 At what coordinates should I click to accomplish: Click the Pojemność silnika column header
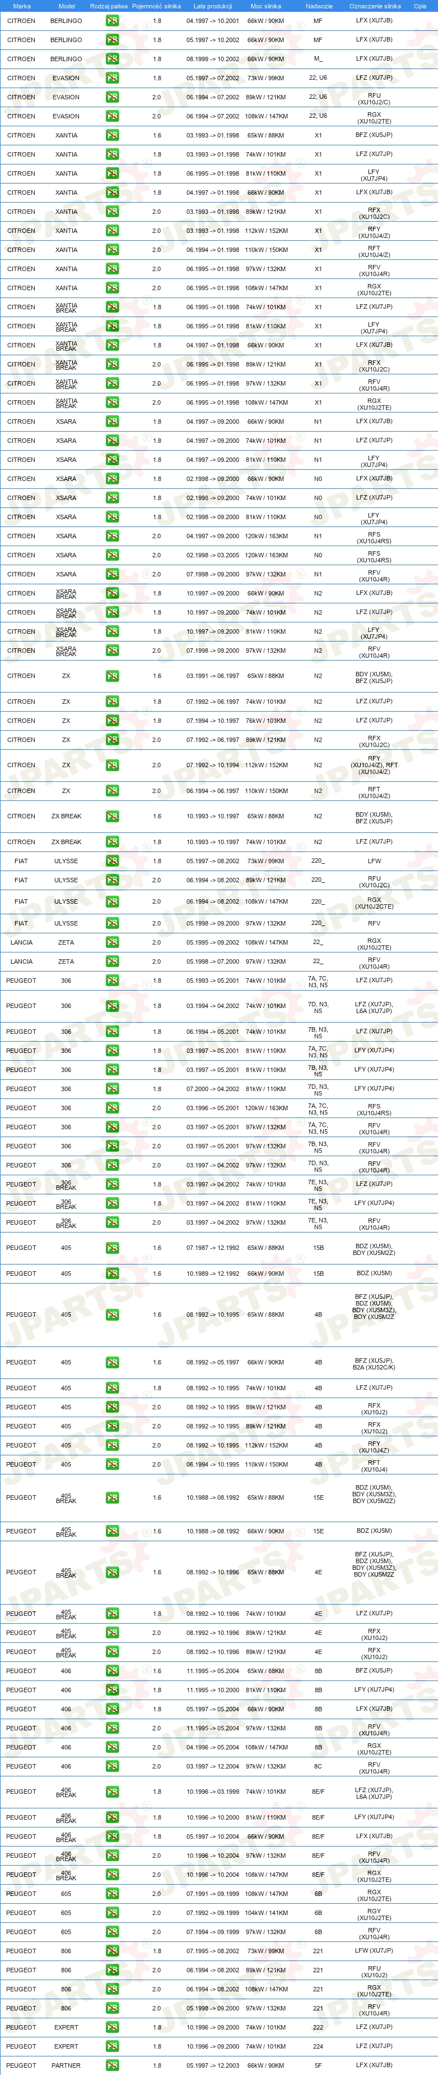157,6
